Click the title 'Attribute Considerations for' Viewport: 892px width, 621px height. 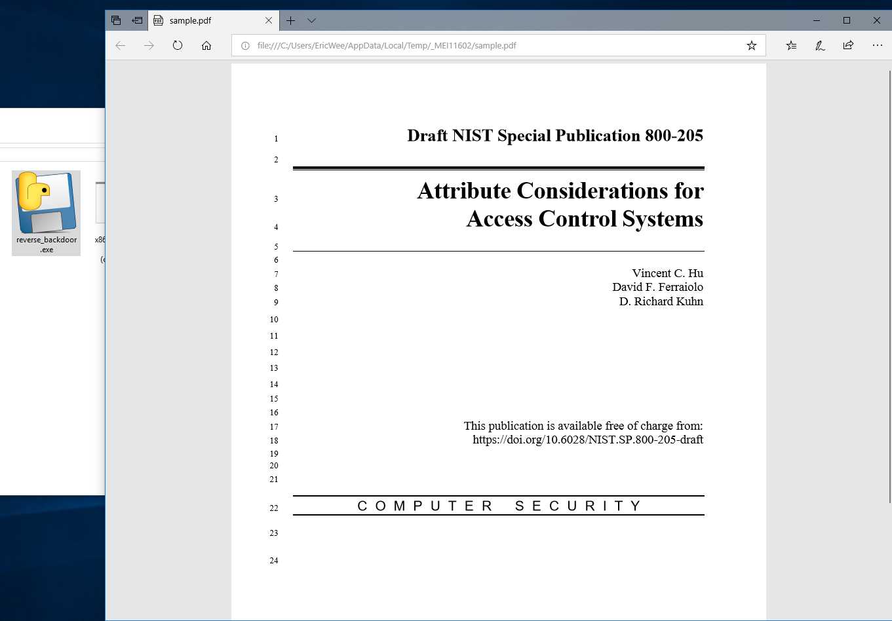point(560,191)
